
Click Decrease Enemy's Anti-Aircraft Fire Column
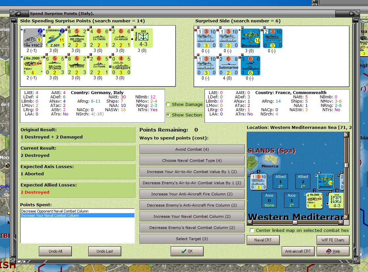coord(192,205)
